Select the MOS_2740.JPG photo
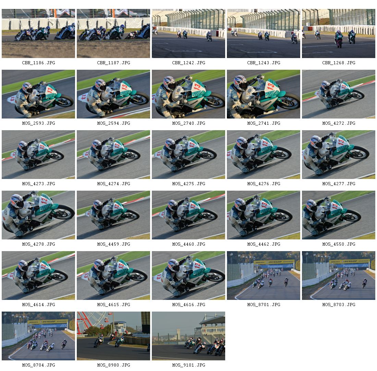Viewport: 377px width, 371px height. [188, 94]
